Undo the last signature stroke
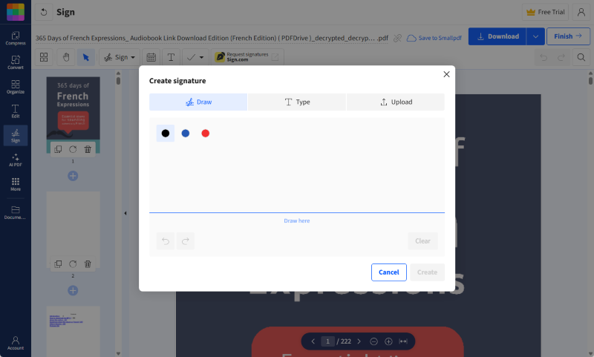Image resolution: width=594 pixels, height=357 pixels. pos(166,240)
